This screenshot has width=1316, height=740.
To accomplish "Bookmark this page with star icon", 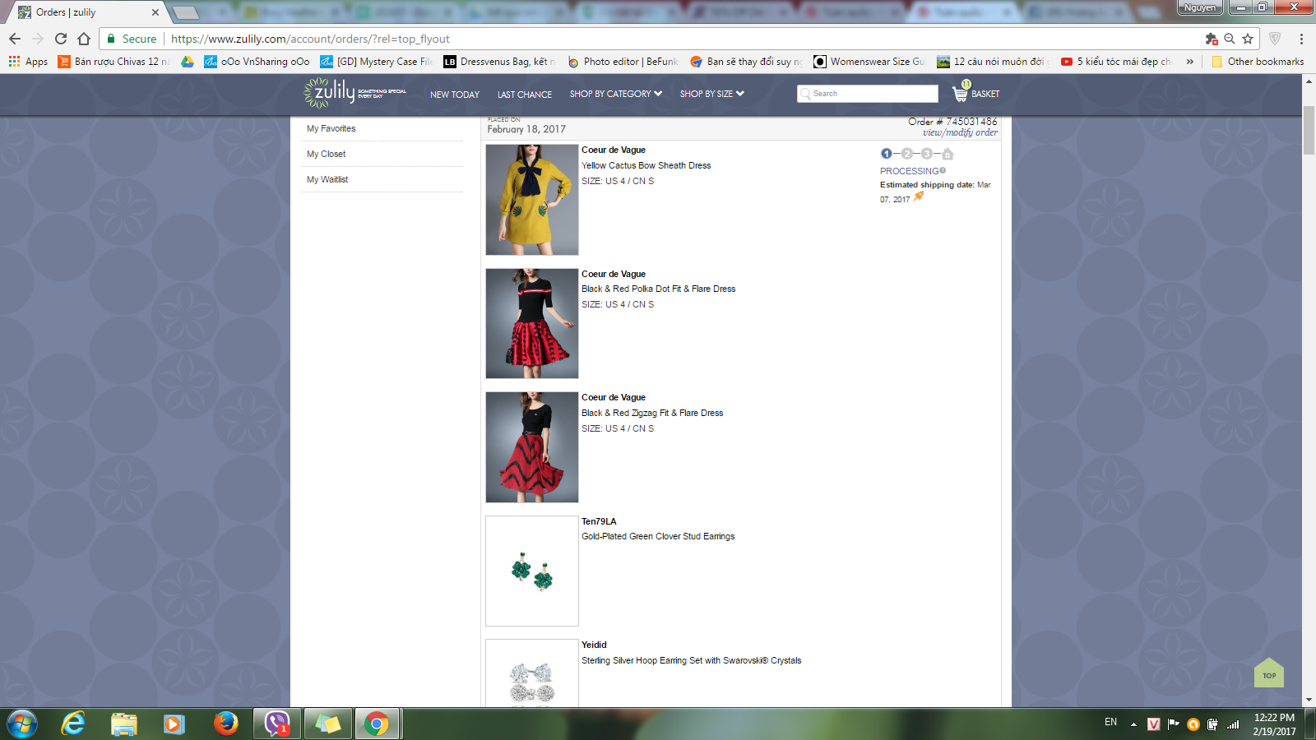I will (x=1248, y=39).
